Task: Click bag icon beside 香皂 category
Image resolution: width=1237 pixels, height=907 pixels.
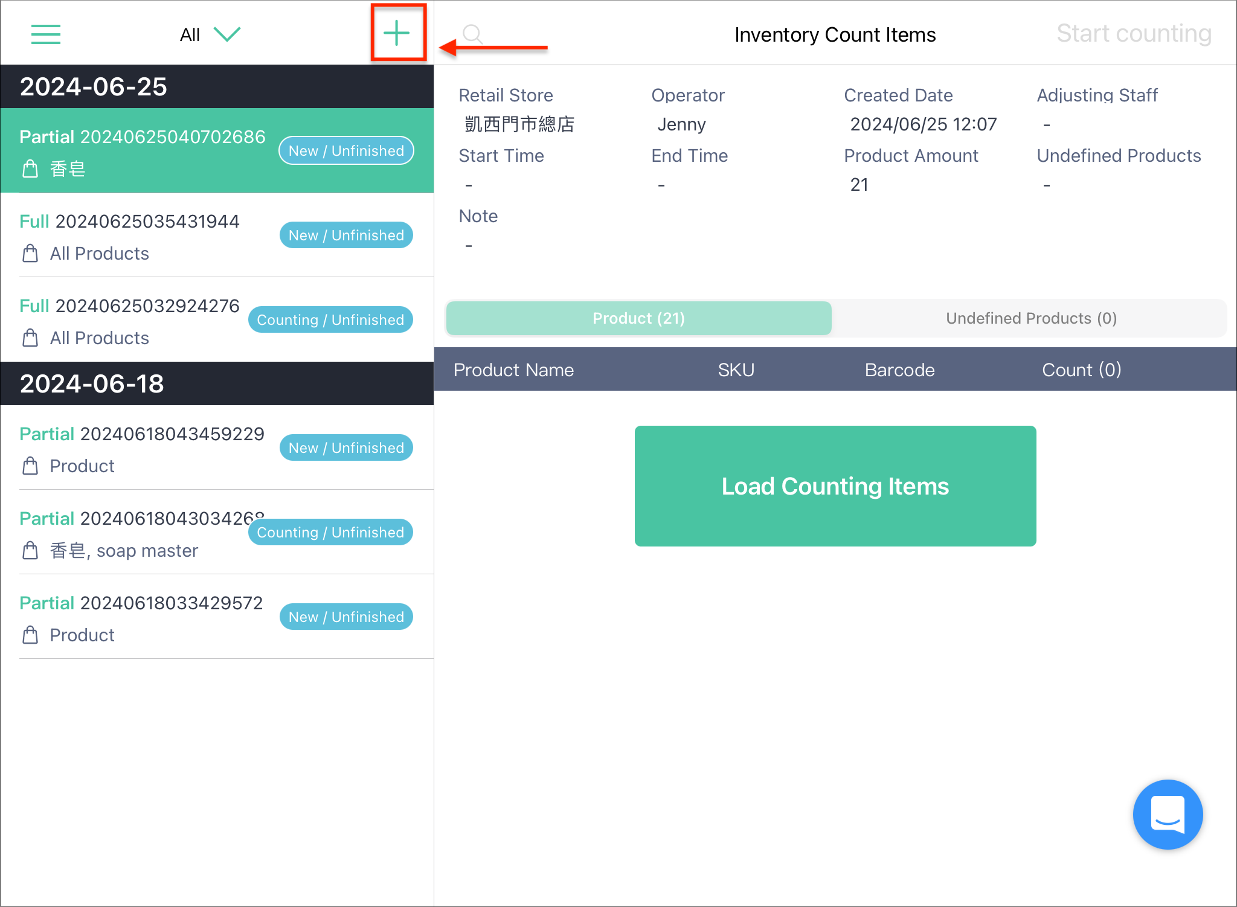Action: (30, 169)
